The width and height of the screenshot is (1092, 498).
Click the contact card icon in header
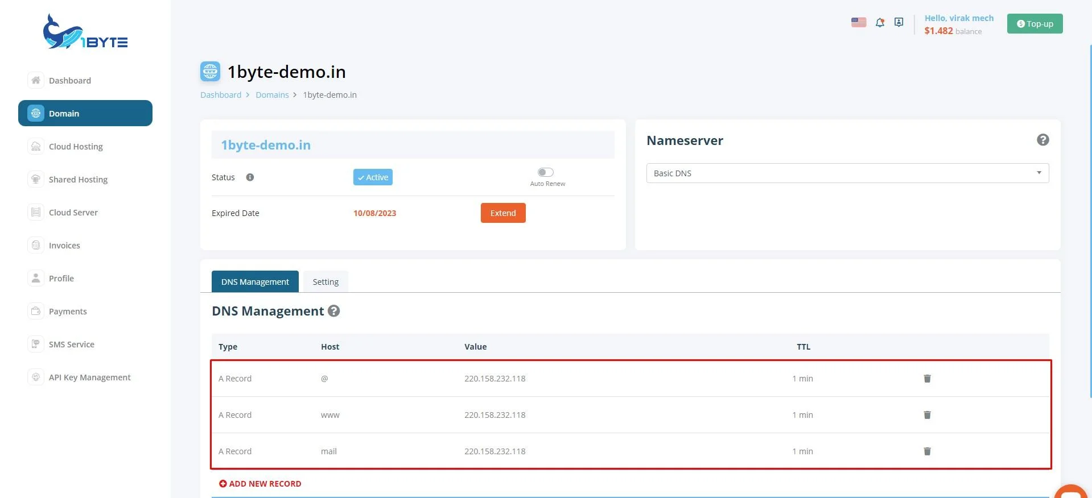tap(899, 22)
